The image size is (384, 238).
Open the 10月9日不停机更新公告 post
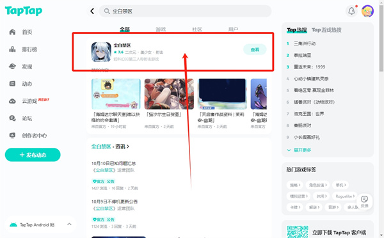coord(115,202)
